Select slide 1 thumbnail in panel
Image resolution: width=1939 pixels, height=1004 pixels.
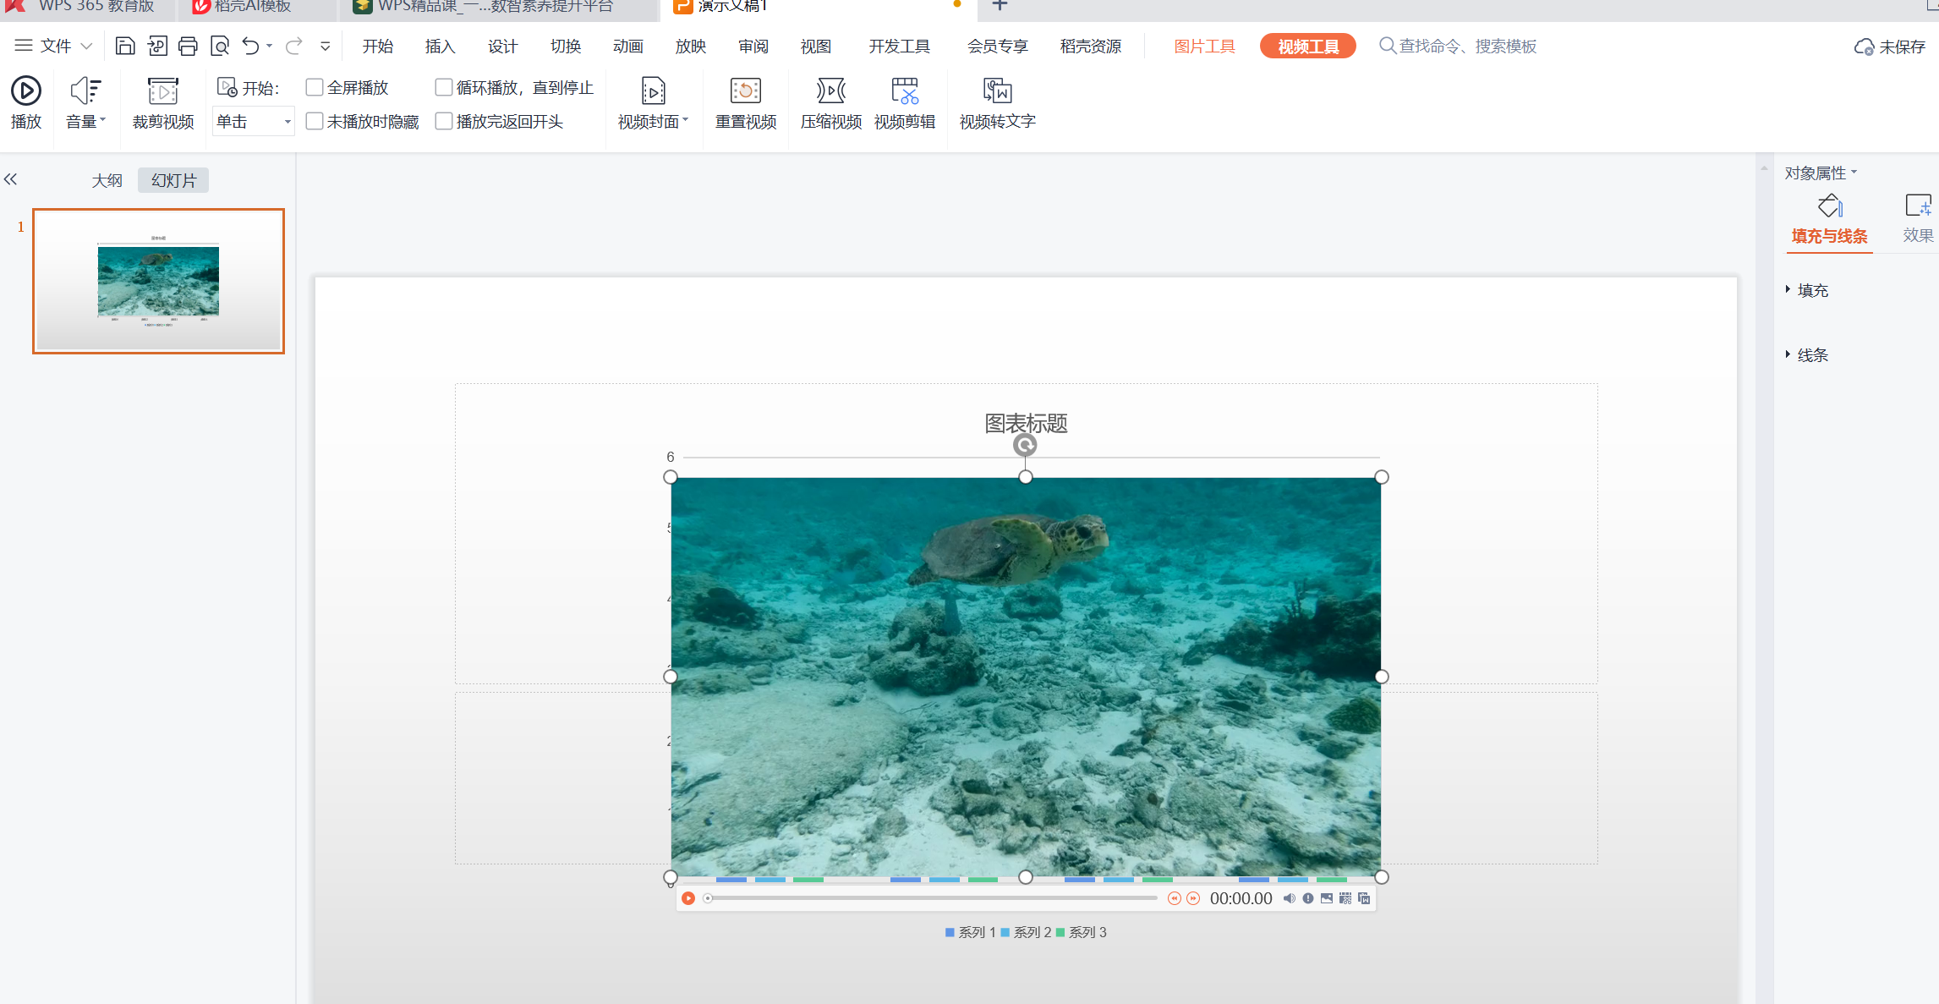coord(159,281)
